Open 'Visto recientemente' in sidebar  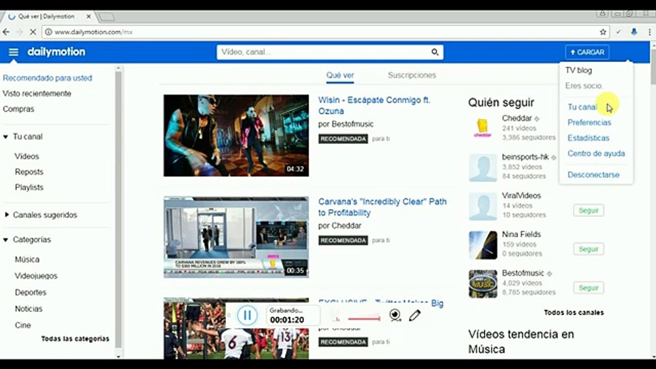(x=37, y=94)
